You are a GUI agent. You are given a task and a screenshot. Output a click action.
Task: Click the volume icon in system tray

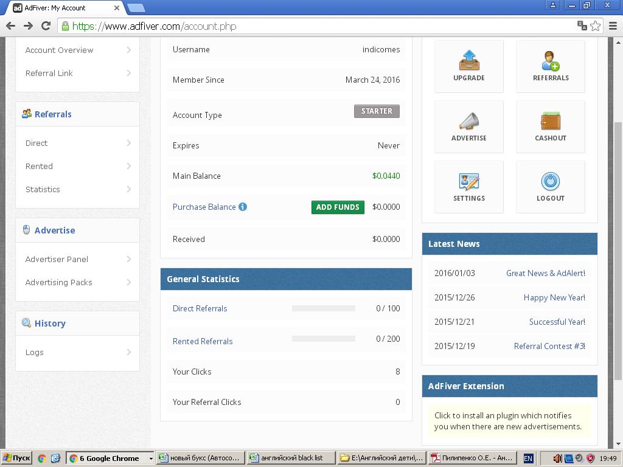pyautogui.click(x=557, y=458)
